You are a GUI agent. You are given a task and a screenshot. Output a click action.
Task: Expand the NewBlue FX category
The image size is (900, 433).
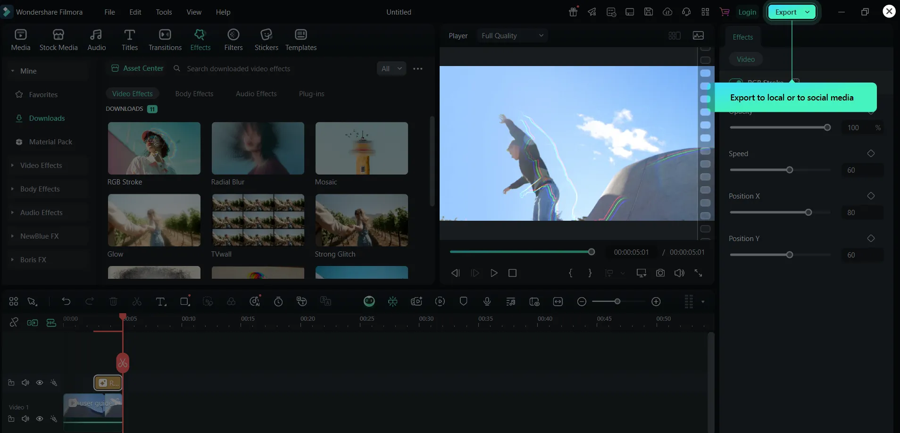(x=39, y=236)
